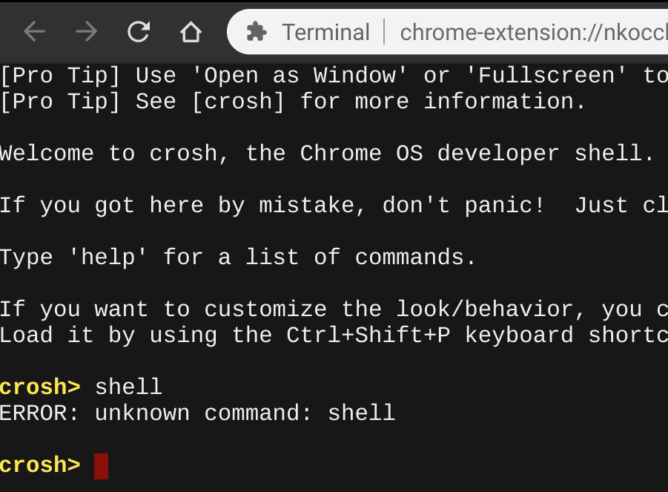Click the browser forward arrow
The width and height of the screenshot is (668, 492).
coord(87,31)
